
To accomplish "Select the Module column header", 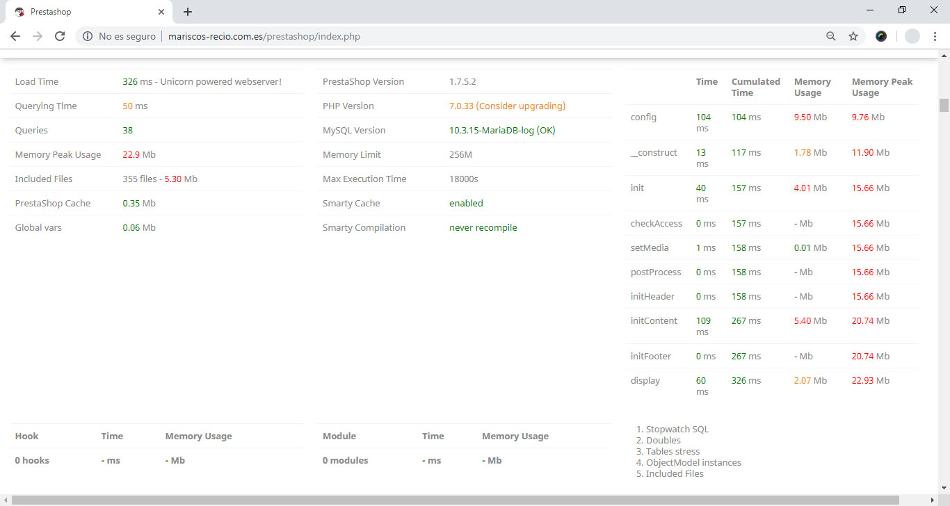I will 339,436.
